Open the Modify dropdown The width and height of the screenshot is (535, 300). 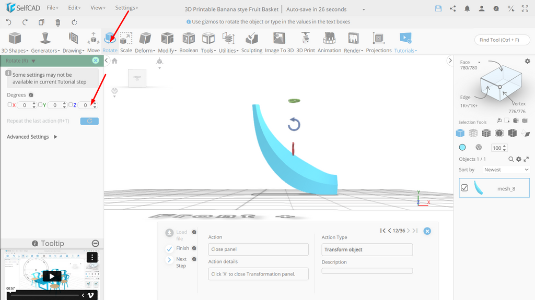coord(167,42)
